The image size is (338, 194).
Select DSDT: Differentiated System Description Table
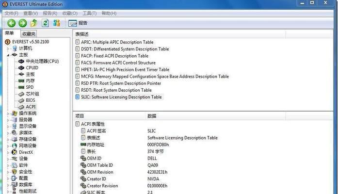(125, 49)
